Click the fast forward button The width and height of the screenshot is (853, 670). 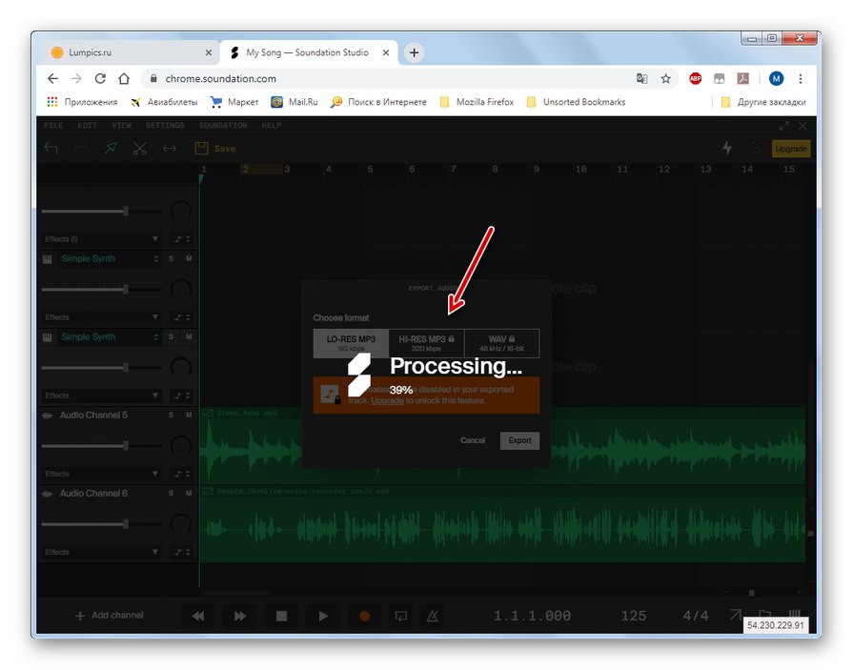(x=240, y=616)
